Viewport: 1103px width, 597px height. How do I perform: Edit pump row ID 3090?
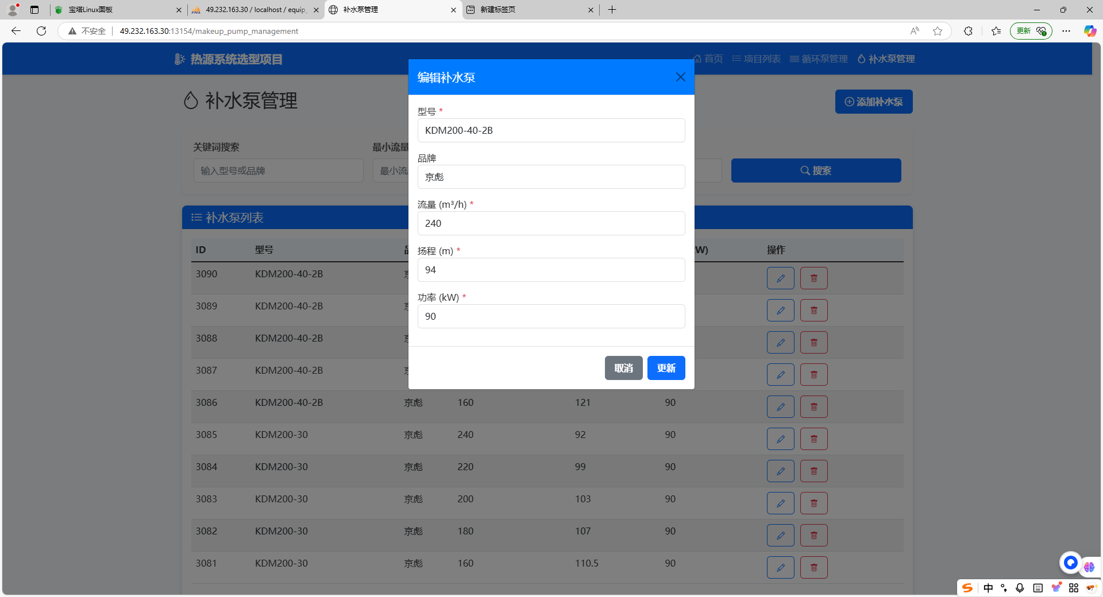click(x=780, y=278)
